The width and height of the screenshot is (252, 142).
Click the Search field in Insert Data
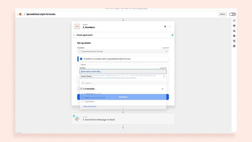(123, 83)
